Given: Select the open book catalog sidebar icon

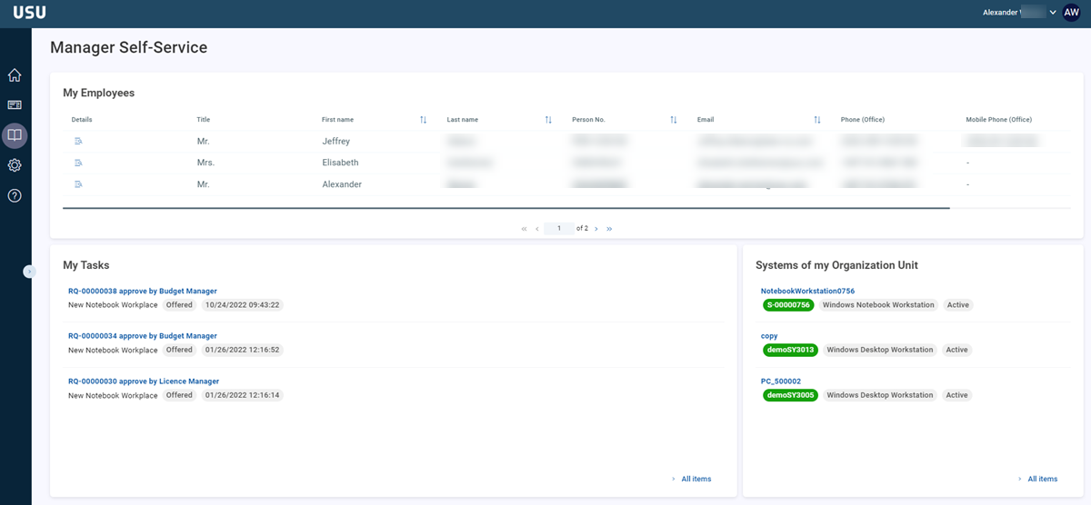Looking at the screenshot, I should (15, 135).
